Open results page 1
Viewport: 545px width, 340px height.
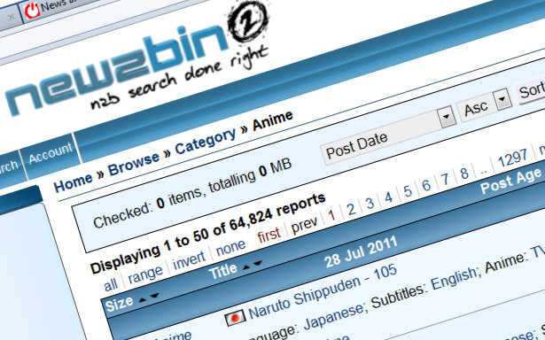pos(331,215)
